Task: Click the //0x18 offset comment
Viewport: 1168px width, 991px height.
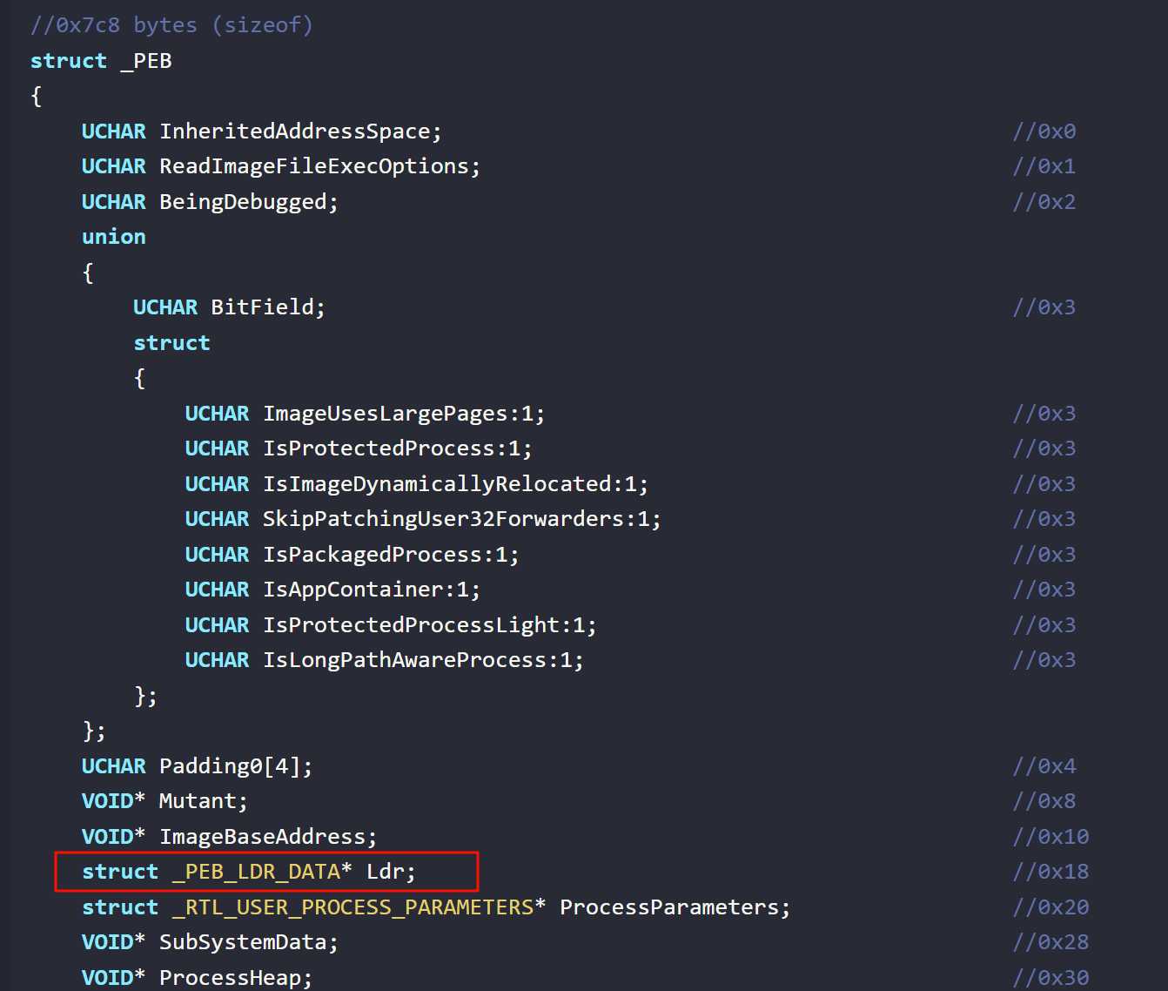Action: (x=1051, y=872)
